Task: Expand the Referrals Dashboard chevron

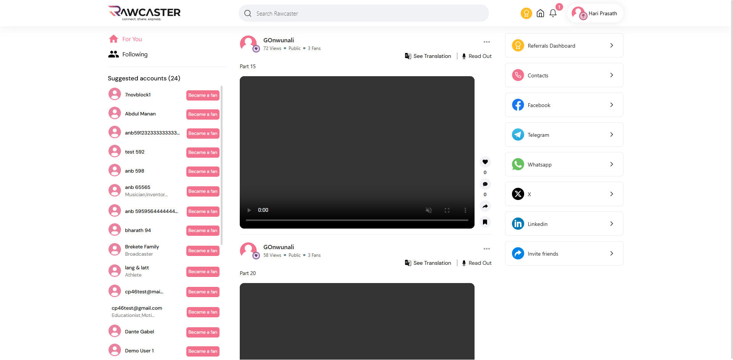Action: (x=611, y=45)
